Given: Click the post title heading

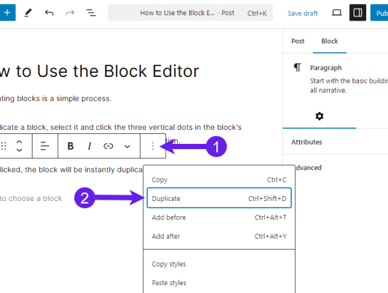Looking at the screenshot, I should click(99, 72).
